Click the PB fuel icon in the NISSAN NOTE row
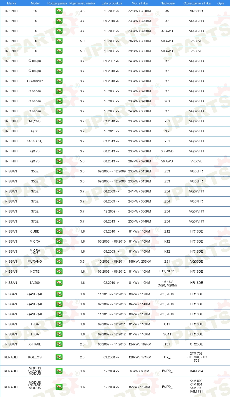The image size is (230, 397). point(59,271)
